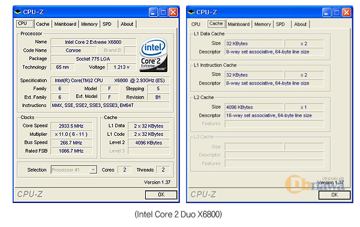Click the CPU-Z title icon in right window
This screenshot has width=360, height=227.
point(191,12)
